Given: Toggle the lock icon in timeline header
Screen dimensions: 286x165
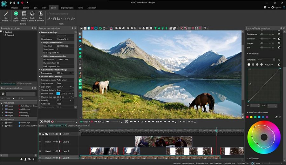Looking at the screenshot, I should coord(43,134).
